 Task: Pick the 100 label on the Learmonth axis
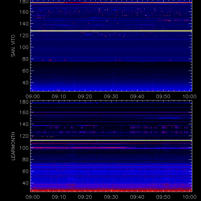[x=24, y=148]
